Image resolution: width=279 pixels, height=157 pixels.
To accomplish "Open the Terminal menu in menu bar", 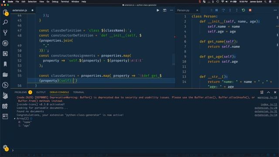I will (65, 2).
